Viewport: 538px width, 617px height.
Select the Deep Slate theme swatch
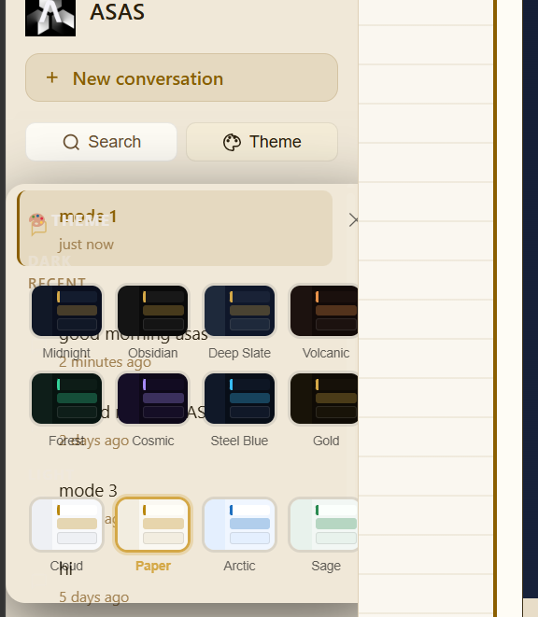coord(239,311)
